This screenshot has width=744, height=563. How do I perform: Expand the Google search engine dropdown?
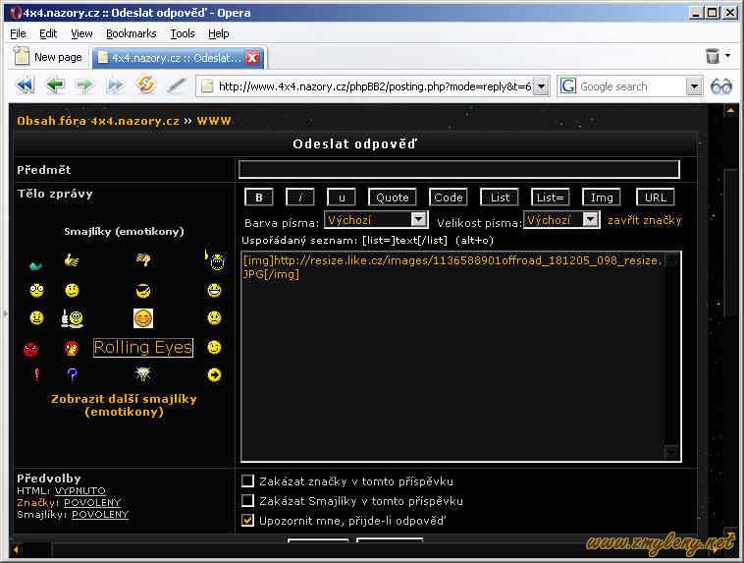click(694, 86)
